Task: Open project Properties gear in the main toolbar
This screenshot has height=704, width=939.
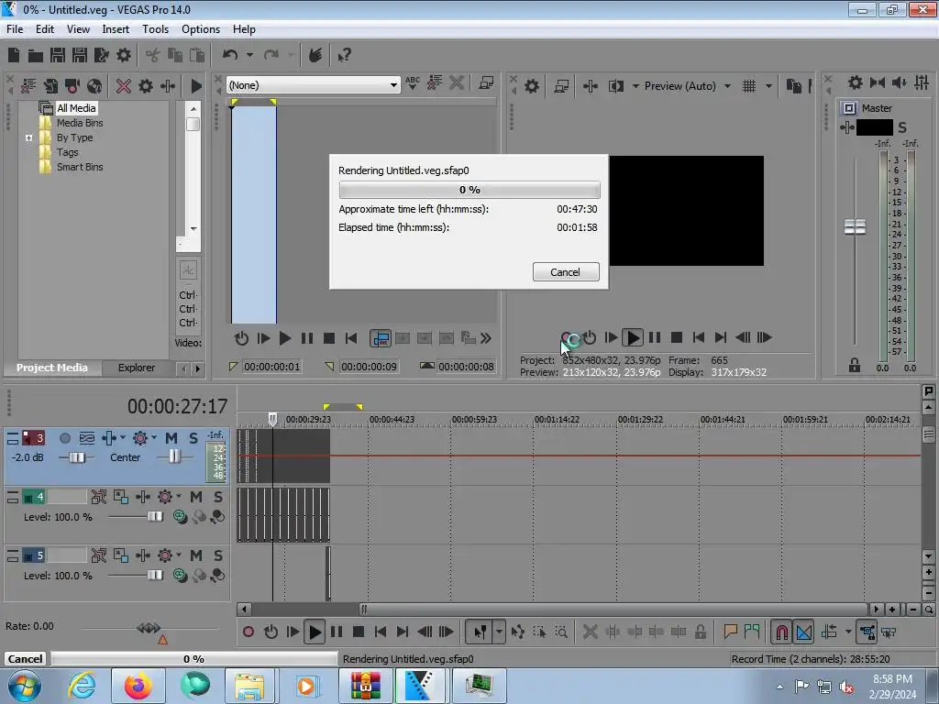Action: 124,55
